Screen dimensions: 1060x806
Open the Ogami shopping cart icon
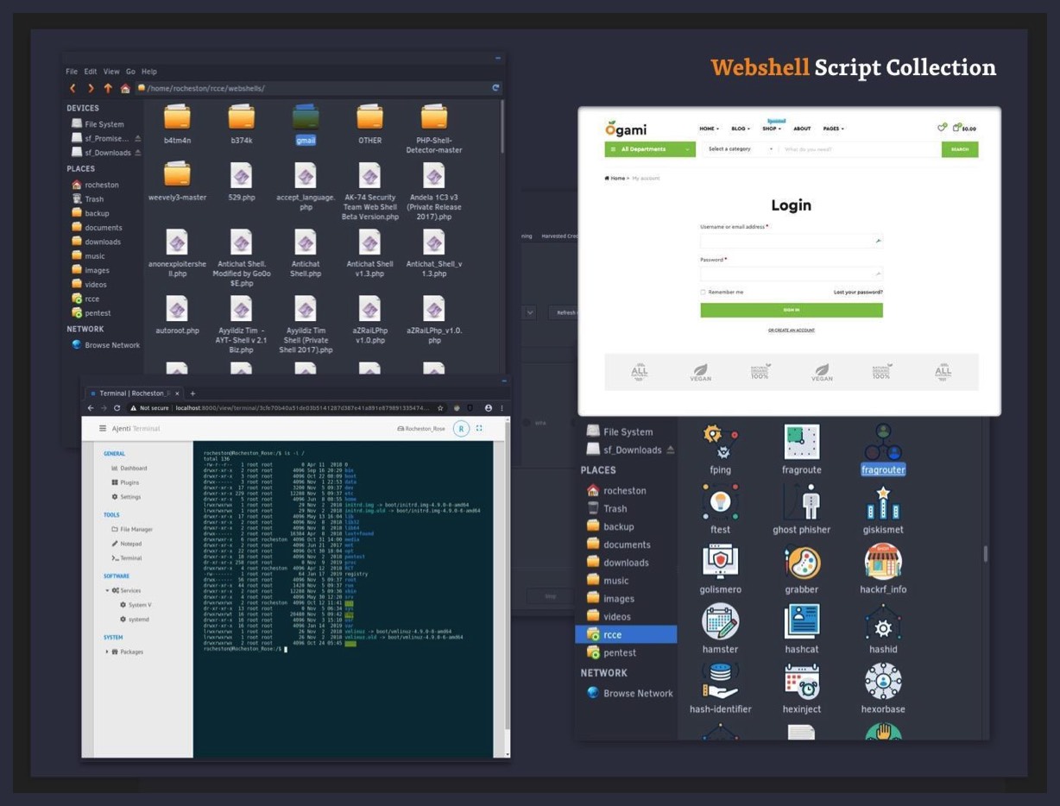tap(957, 128)
